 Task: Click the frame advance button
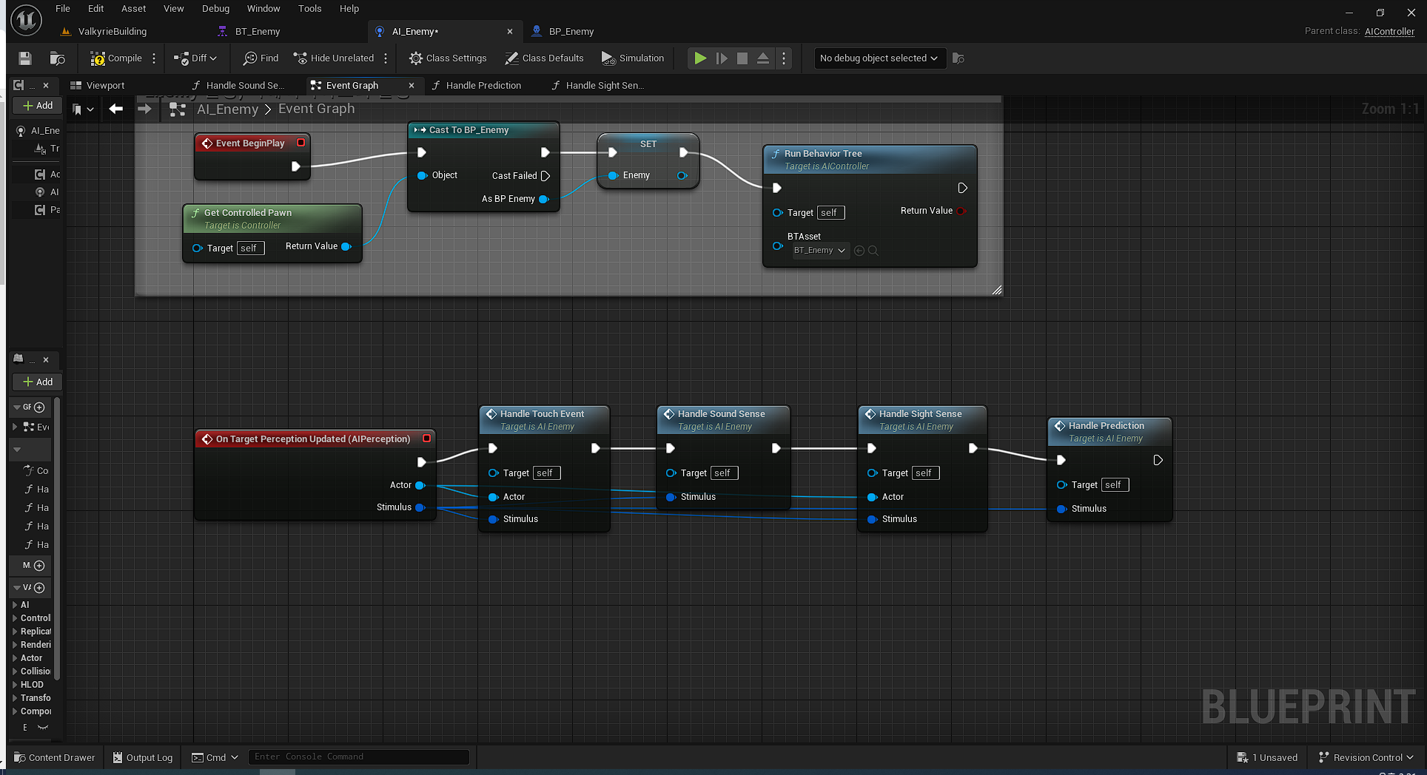(x=722, y=58)
